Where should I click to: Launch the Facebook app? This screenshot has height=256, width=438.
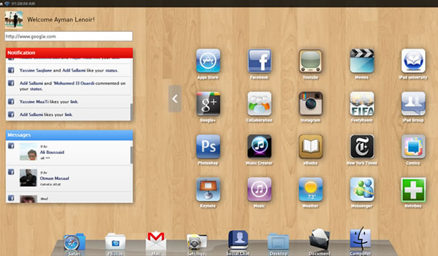(x=259, y=61)
